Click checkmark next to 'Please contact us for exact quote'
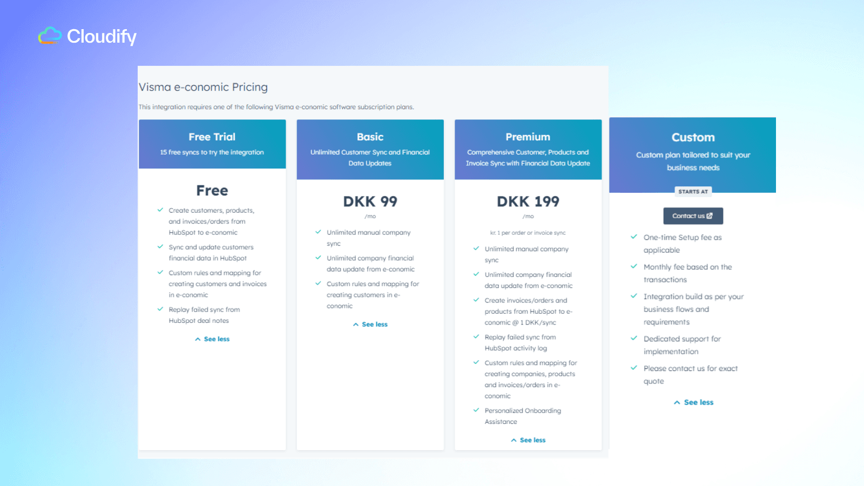 634,368
